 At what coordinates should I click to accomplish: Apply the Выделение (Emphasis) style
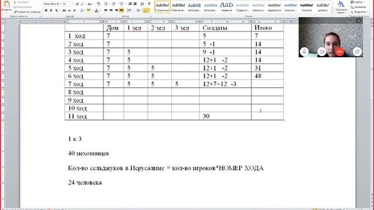(x=274, y=7)
